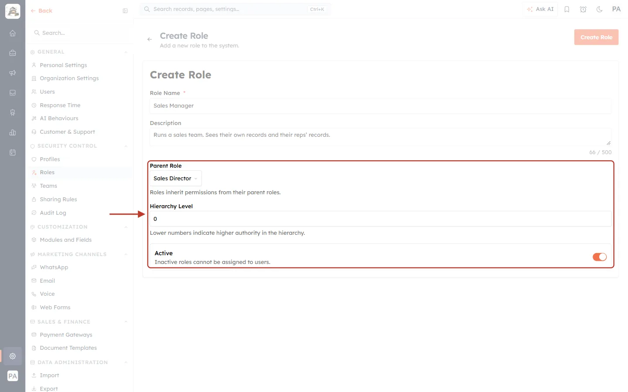The image size is (628, 392).
Task: Open the Parent Role dropdown
Action: (175, 179)
